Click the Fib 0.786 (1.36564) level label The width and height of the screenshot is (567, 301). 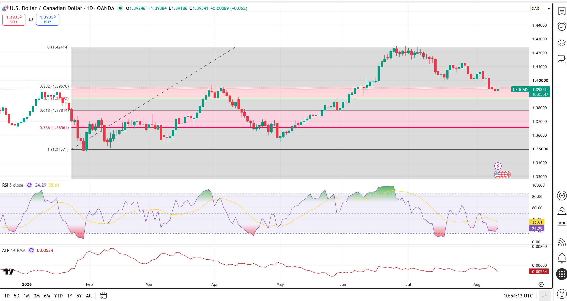click(x=54, y=128)
